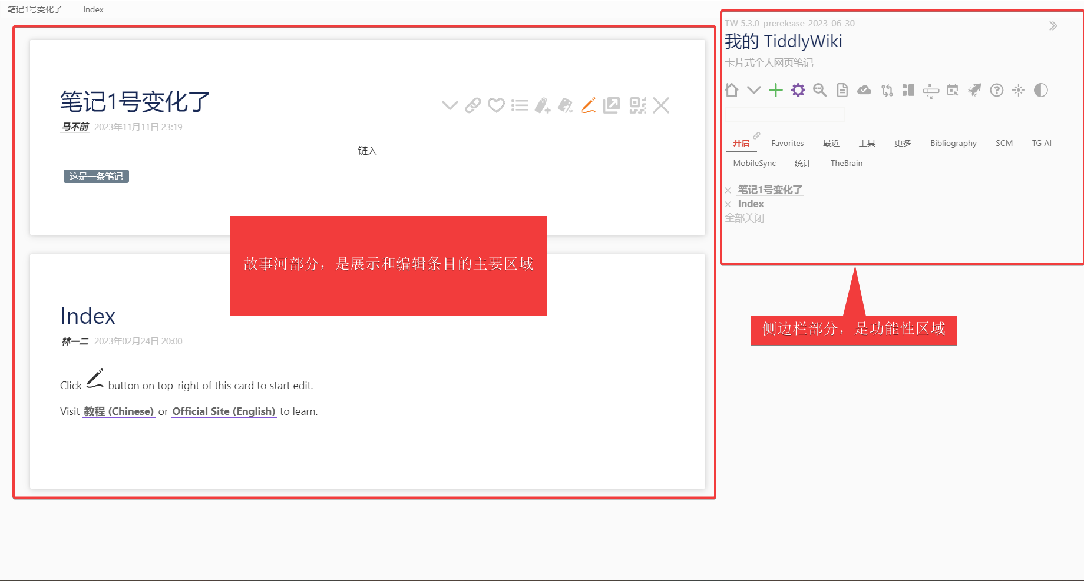The image size is (1084, 581).
Task: Click the document page icon in sidebar
Action: 842,90
